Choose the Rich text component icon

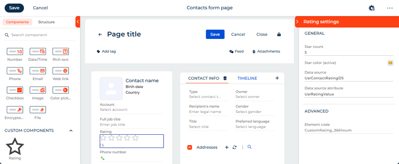(61, 51)
